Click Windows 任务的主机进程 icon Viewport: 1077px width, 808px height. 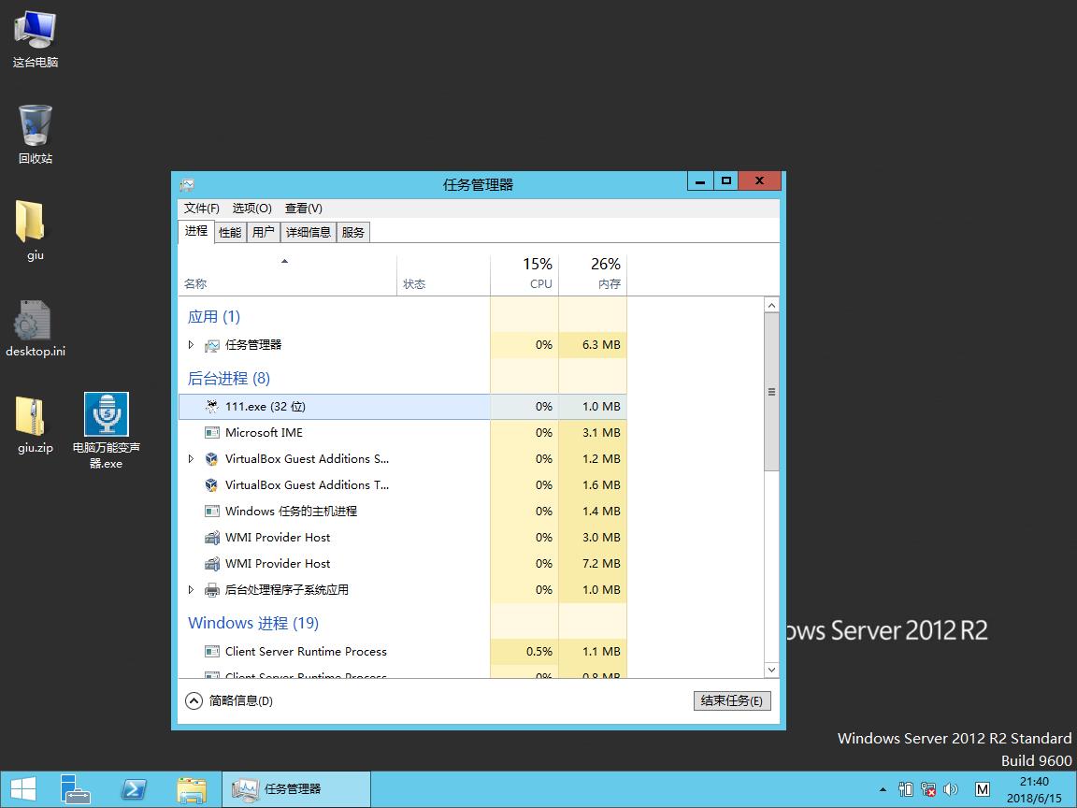(212, 512)
